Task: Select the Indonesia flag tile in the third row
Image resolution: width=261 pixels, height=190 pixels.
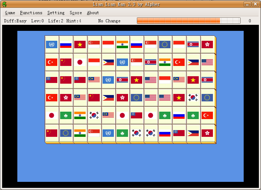Action: pyautogui.click(x=165, y=80)
